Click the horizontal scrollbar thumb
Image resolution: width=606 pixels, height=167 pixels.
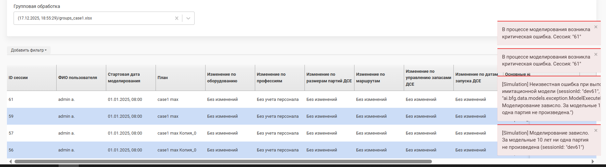pos(223,162)
